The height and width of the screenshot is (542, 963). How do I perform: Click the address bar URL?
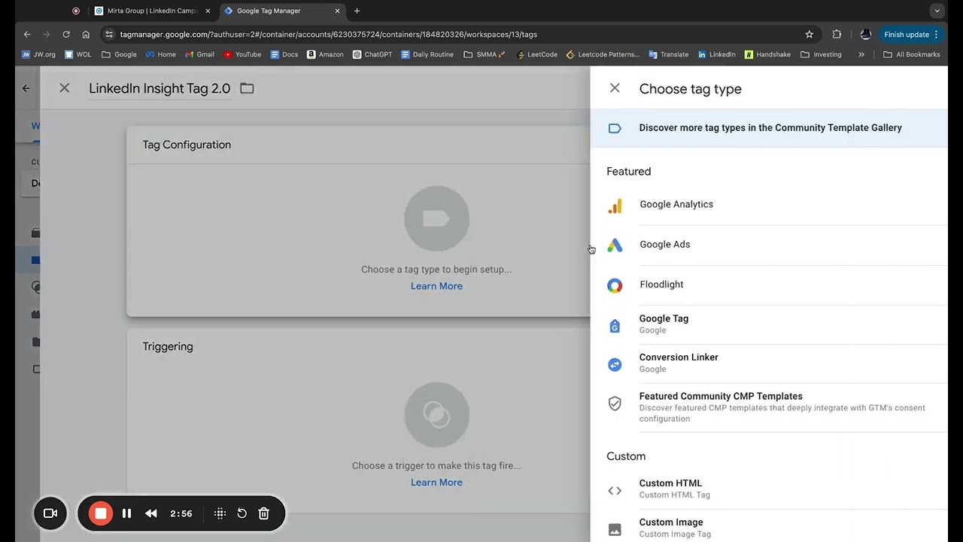coord(328,35)
